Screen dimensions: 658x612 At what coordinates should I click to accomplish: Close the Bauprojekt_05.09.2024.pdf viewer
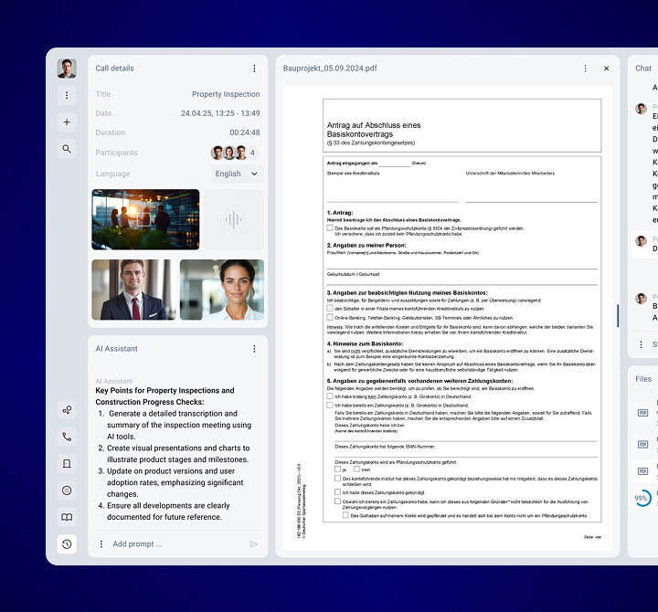606,69
